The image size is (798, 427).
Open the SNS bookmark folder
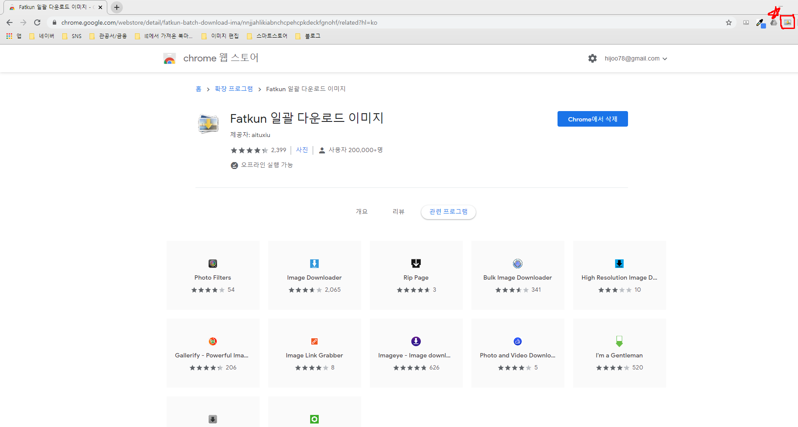tap(72, 36)
